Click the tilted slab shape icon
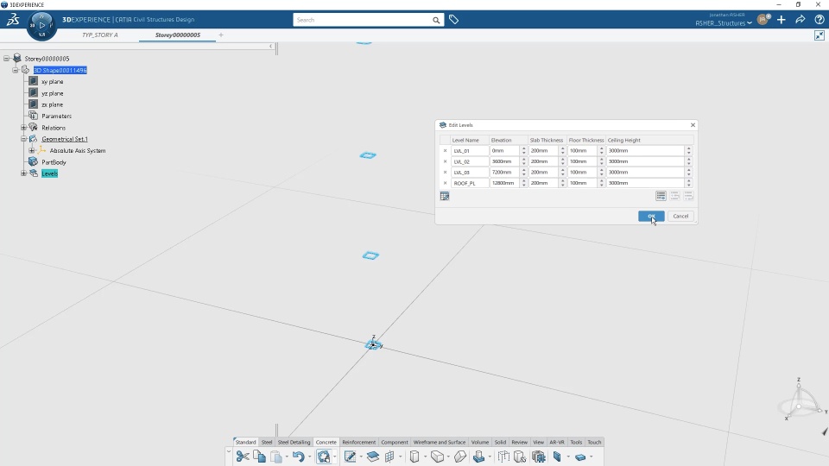Image resolution: width=829 pixels, height=466 pixels. pyautogui.click(x=460, y=457)
